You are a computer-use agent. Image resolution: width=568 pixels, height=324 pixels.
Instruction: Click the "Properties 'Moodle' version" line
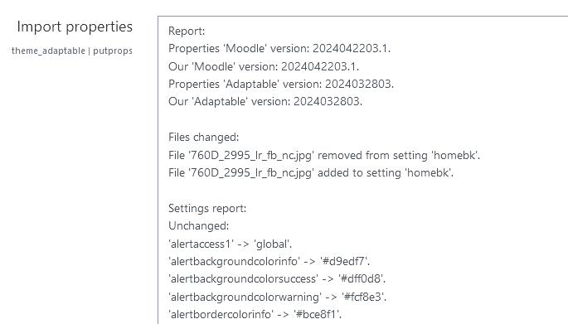tap(279, 49)
